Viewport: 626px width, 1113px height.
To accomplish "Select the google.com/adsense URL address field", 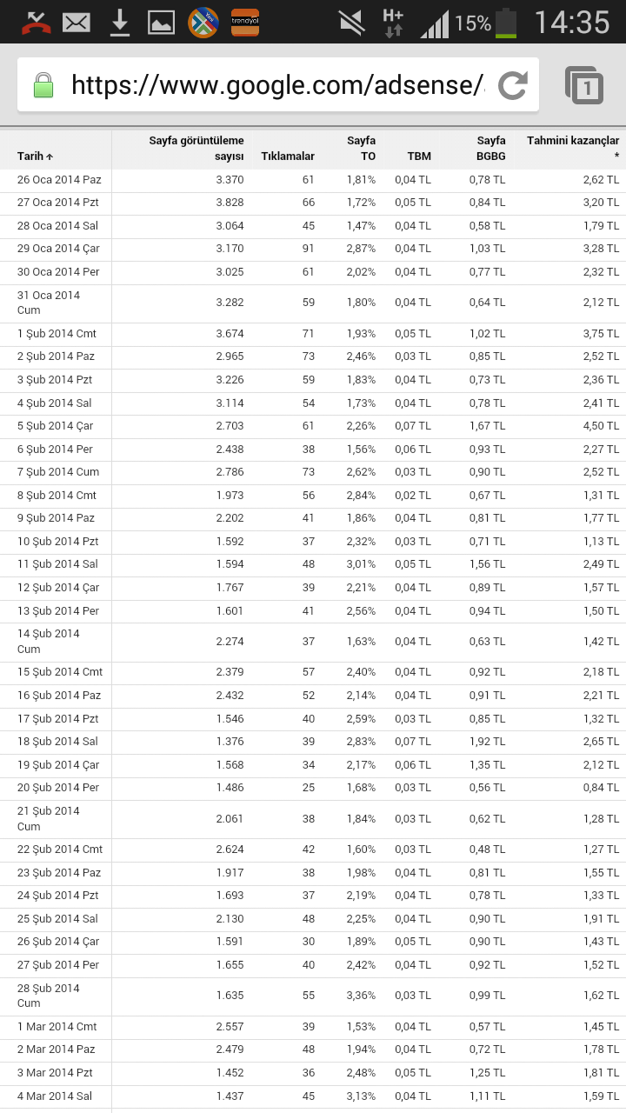I will [x=278, y=85].
